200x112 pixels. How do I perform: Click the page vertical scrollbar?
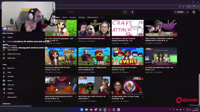pyautogui.click(x=199, y=89)
